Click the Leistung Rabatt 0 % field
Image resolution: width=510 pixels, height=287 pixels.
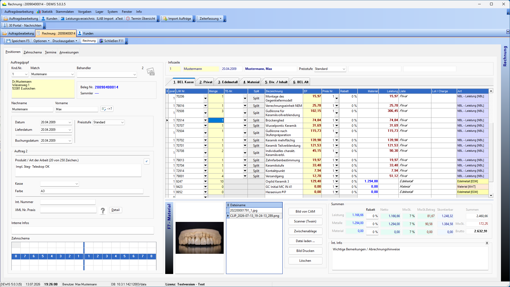point(372,216)
